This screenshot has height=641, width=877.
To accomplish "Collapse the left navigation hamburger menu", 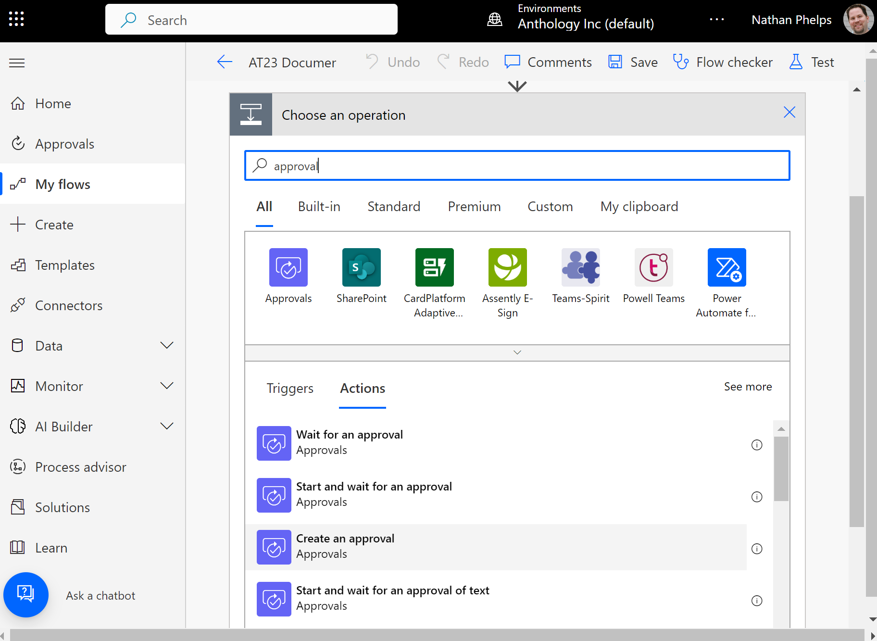I will (17, 63).
